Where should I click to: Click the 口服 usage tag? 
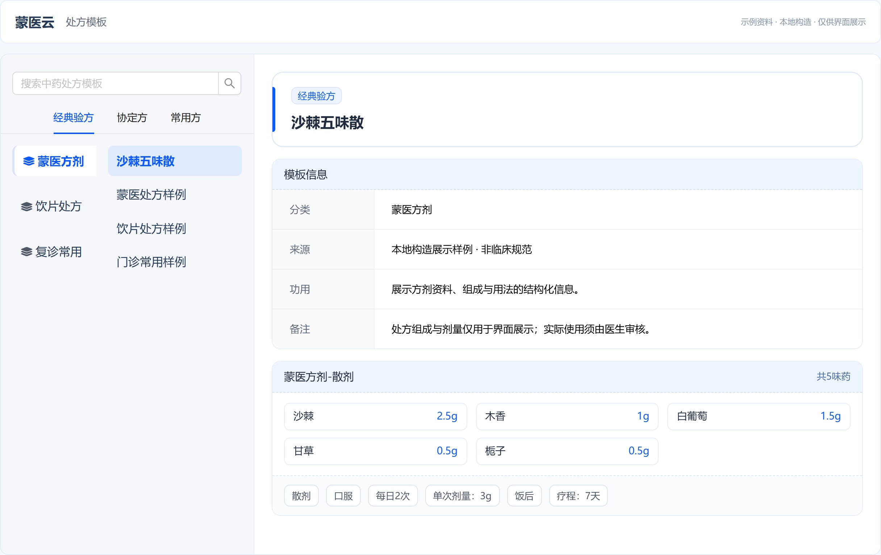click(343, 496)
